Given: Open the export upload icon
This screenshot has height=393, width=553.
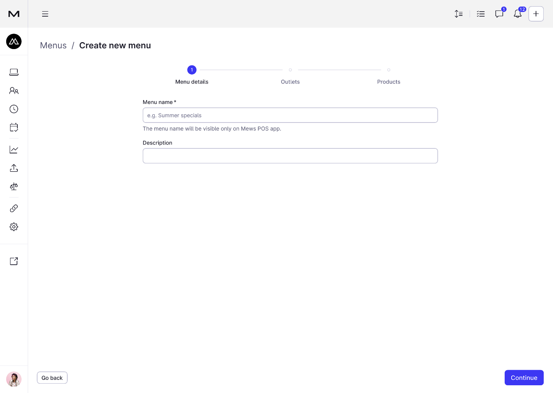Looking at the screenshot, I should 14,168.
